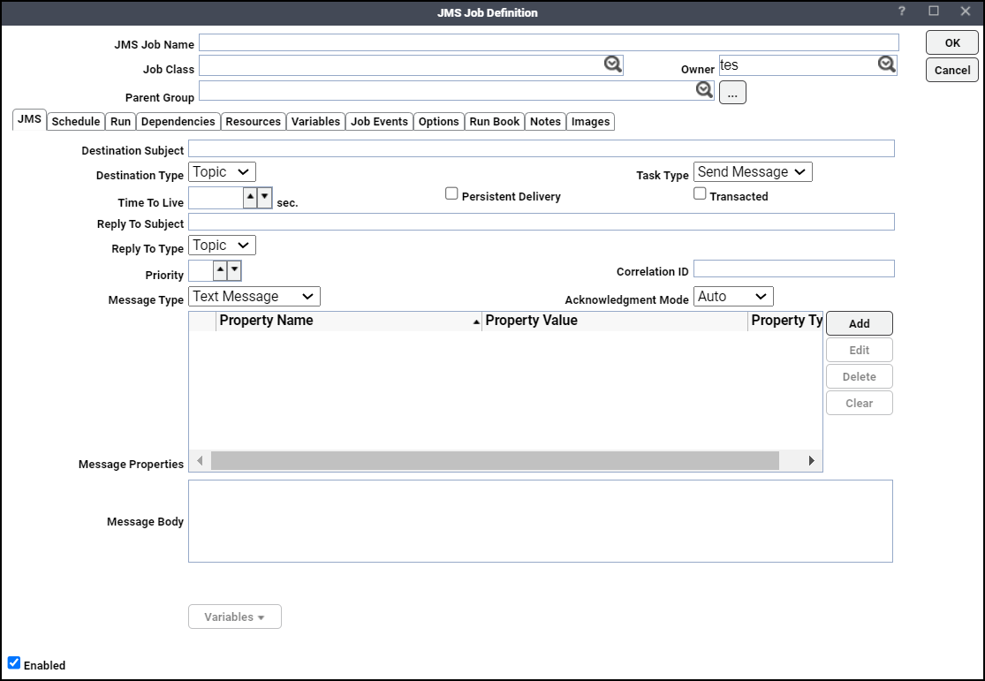Maximize the JMS Job Definition dialog

(x=934, y=11)
